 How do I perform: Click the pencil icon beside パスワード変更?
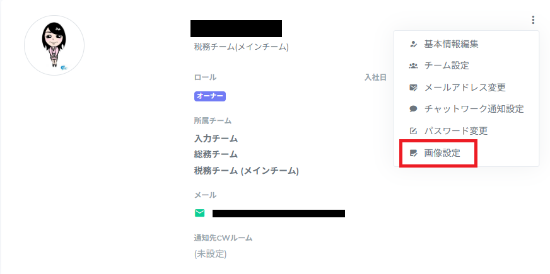[413, 131]
